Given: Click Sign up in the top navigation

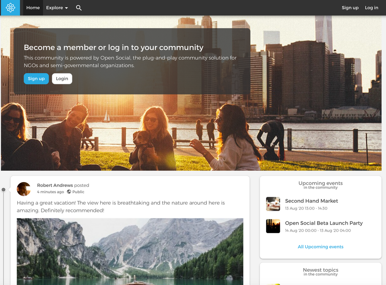Looking at the screenshot, I should click(350, 8).
